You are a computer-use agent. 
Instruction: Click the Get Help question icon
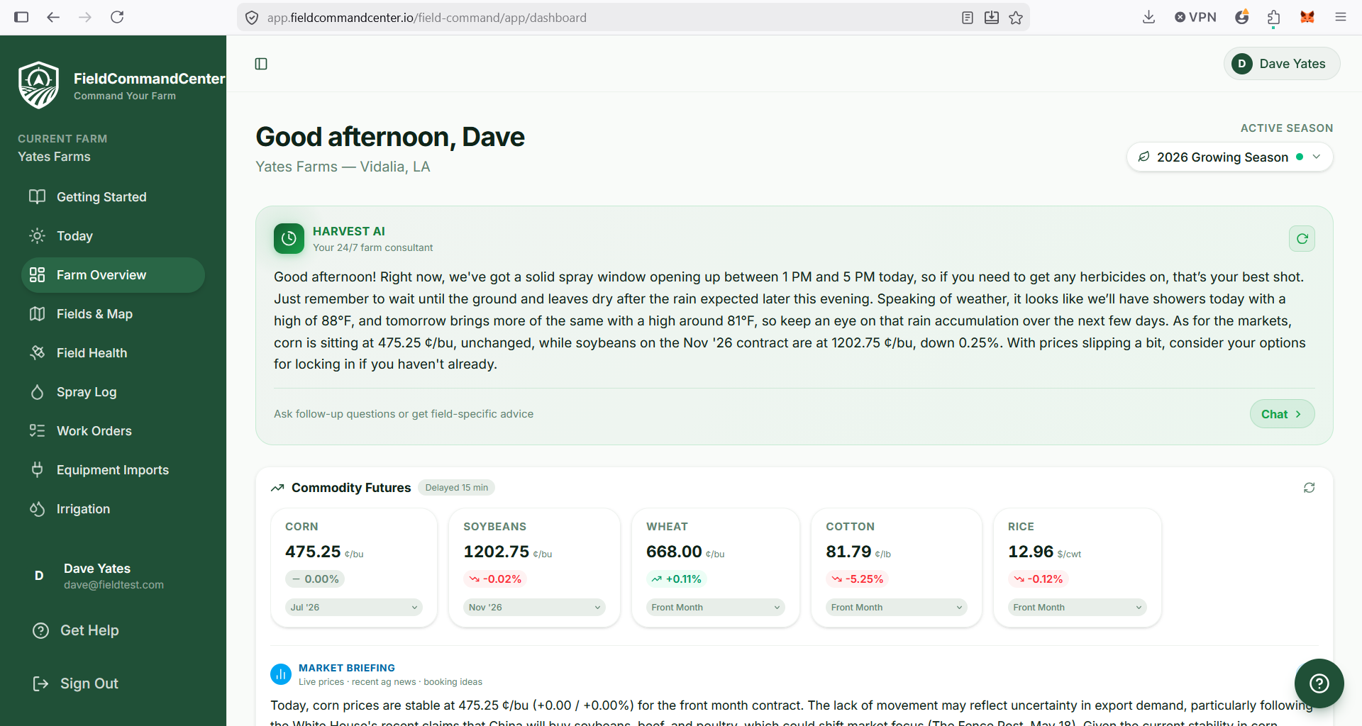pos(40,630)
